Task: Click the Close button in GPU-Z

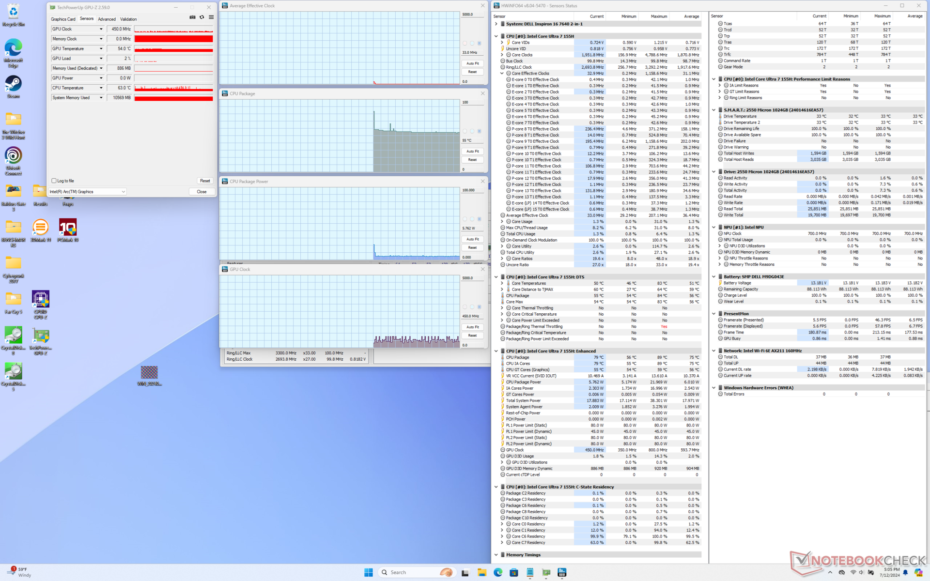Action: 201,192
